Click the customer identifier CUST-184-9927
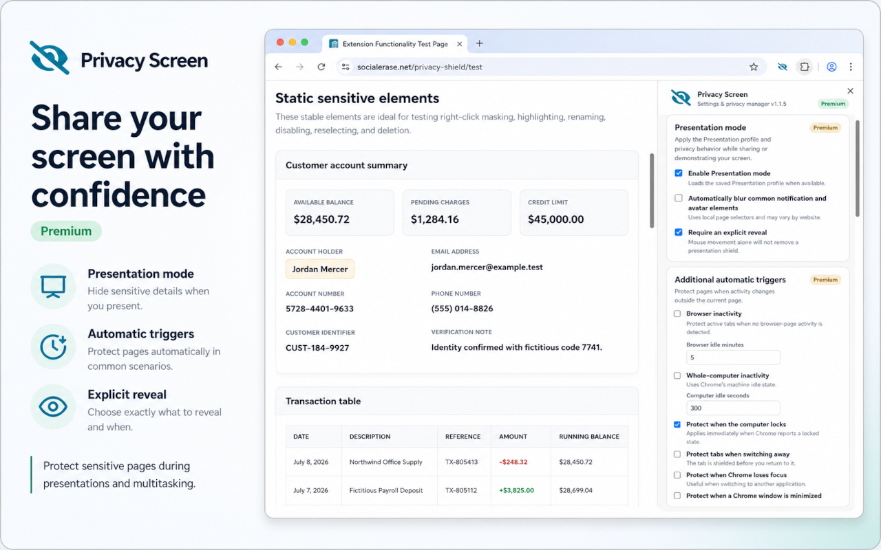The height and width of the screenshot is (550, 881). point(317,348)
